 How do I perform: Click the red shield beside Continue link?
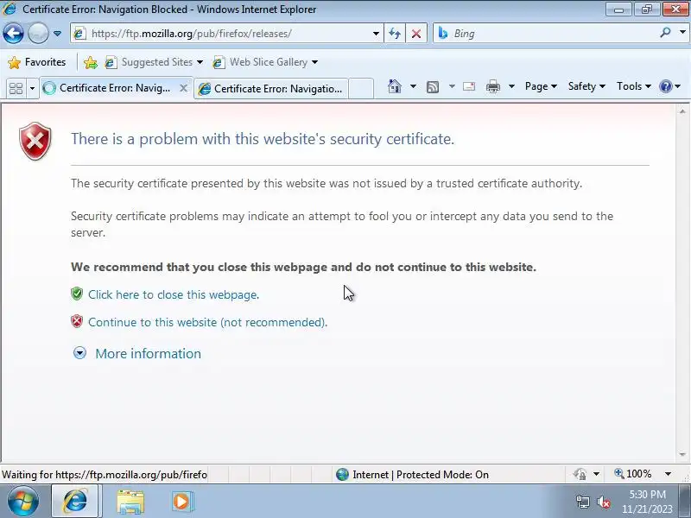point(77,321)
